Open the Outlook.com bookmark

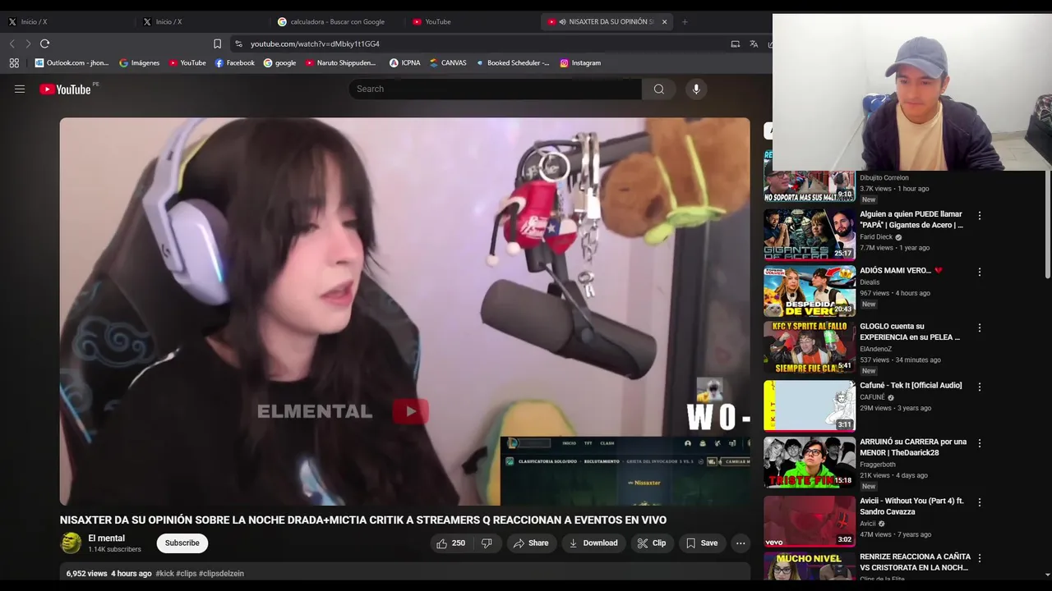coord(72,62)
